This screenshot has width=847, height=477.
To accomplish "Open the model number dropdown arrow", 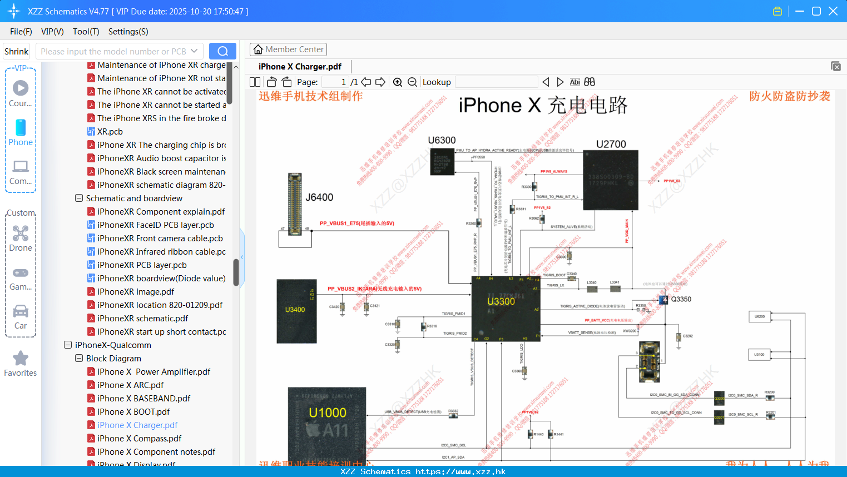I will 194,51.
